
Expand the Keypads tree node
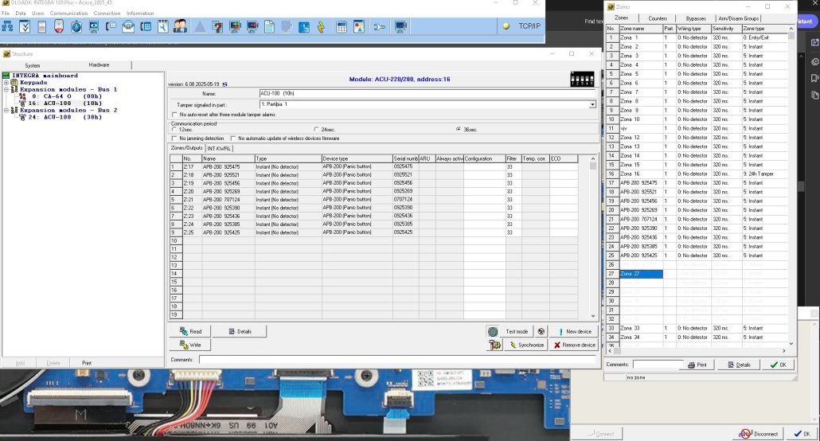tap(6, 83)
